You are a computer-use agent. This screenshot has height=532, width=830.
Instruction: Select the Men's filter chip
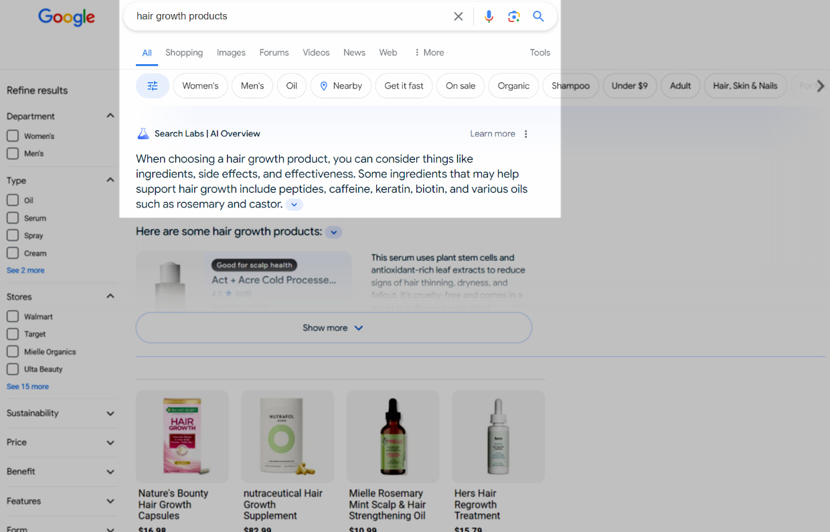point(252,86)
